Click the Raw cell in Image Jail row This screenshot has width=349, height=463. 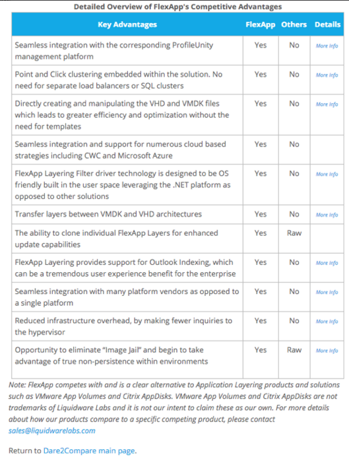[294, 350]
